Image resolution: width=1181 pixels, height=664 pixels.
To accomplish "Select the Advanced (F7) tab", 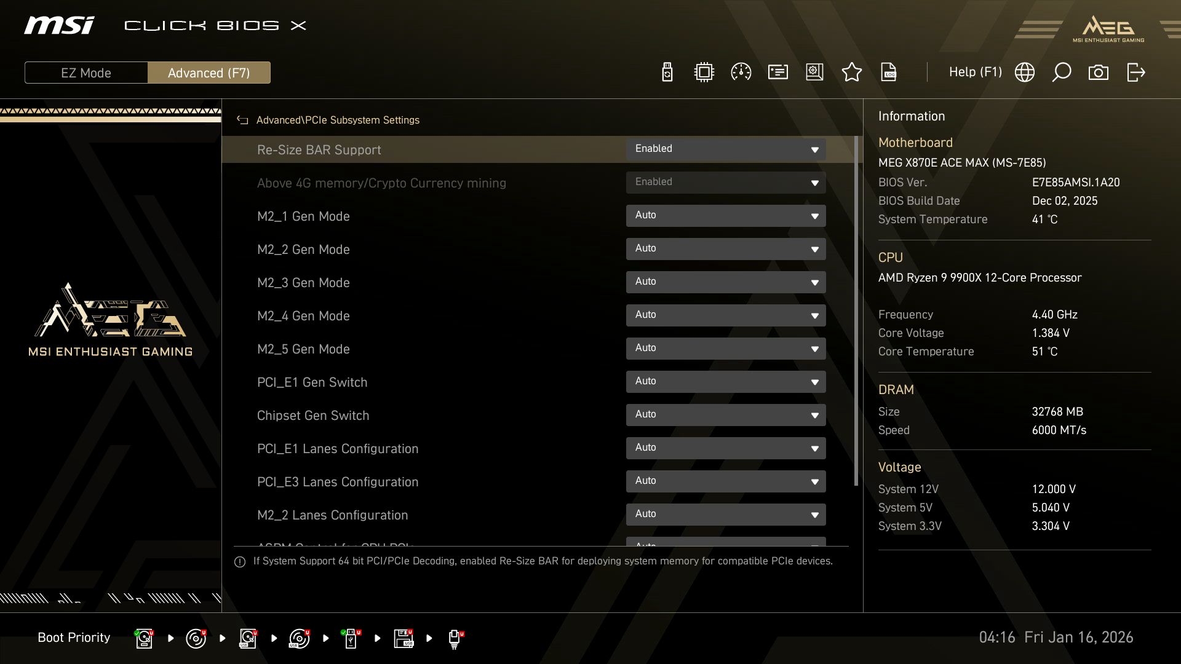I will click(209, 72).
